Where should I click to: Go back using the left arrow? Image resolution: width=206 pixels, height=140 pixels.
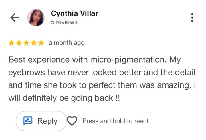(14, 18)
